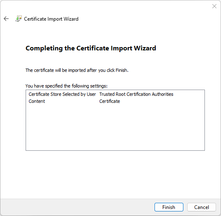Close the wizard with the X button
The width and height of the screenshot is (221, 216).
(214, 6)
